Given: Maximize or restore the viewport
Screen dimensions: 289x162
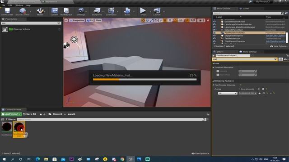Looking at the screenshot, I should (208, 20).
